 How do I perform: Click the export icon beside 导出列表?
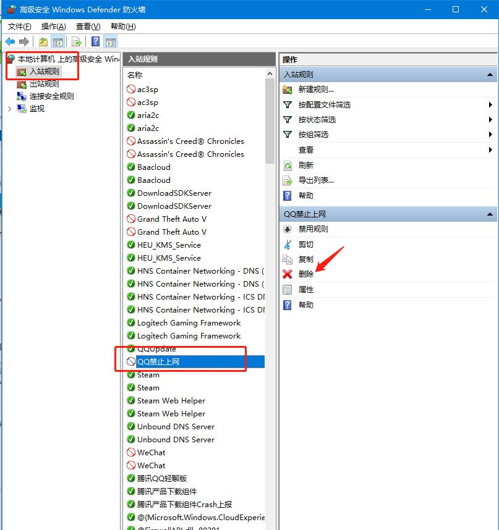coord(288,180)
